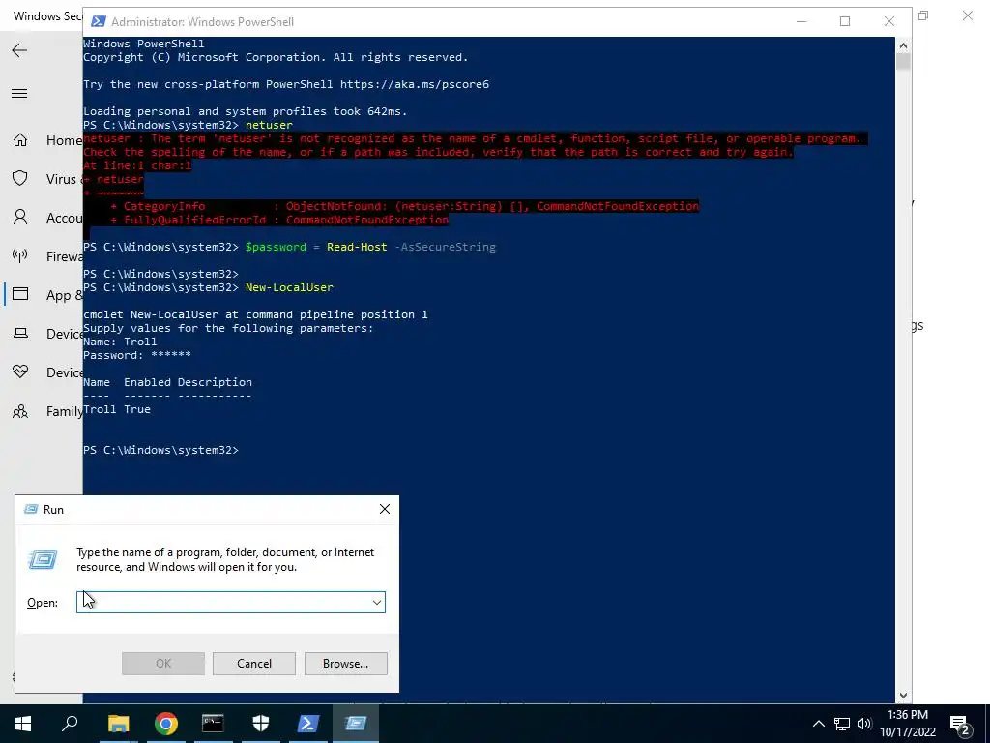Select App & browser control icon
This screenshot has width=990, height=743.
pos(20,294)
